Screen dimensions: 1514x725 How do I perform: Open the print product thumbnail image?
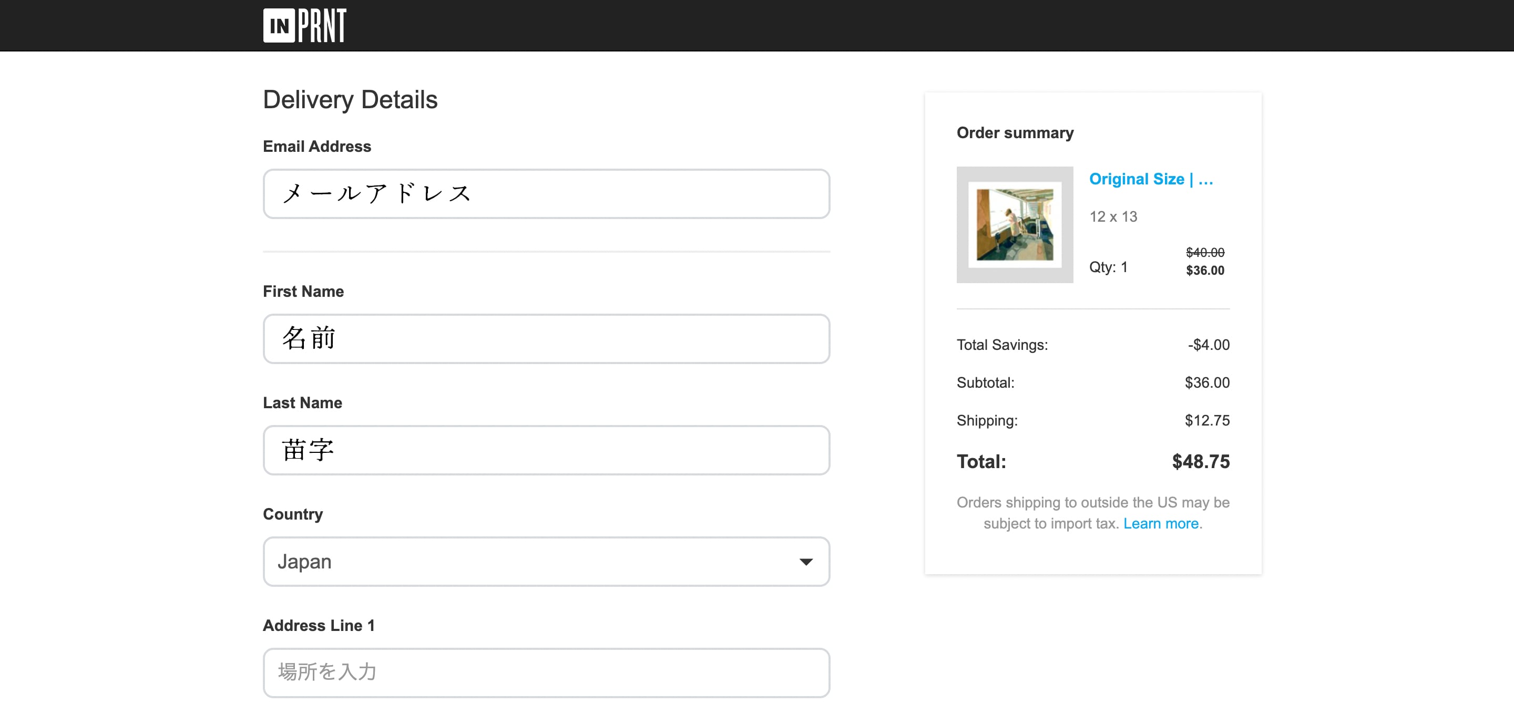click(1015, 224)
